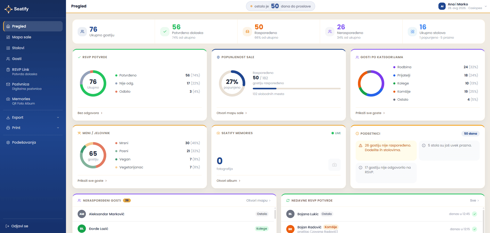
Task: Click the Mrsni menu legend row
Action: pyautogui.click(x=158, y=143)
